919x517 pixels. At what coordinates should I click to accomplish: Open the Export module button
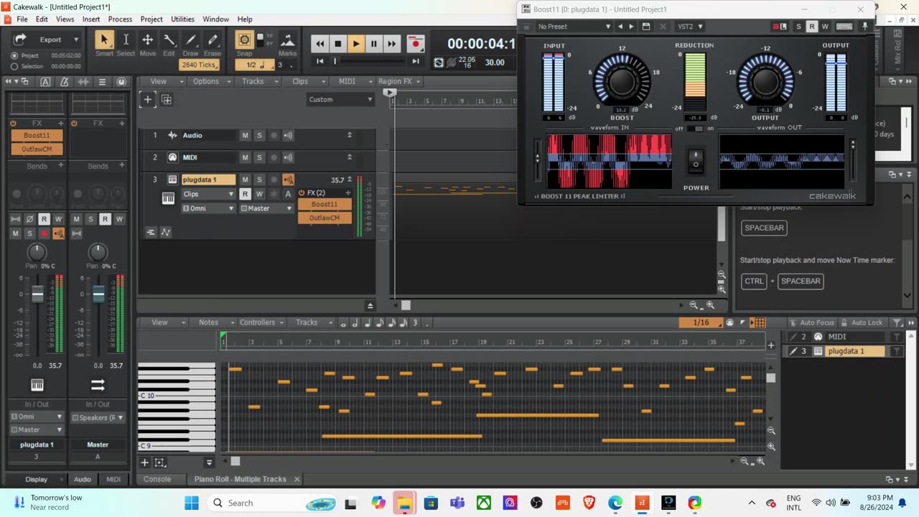(50, 39)
